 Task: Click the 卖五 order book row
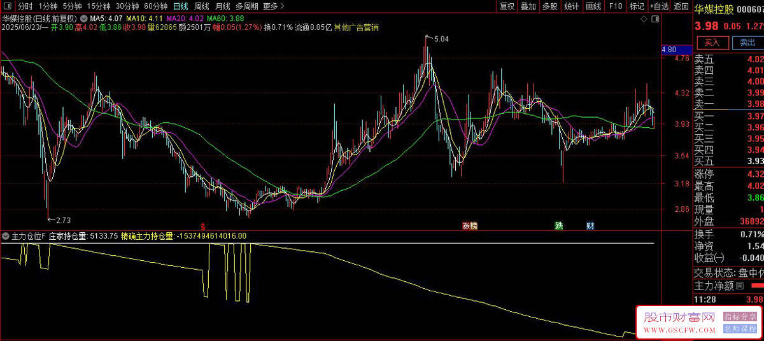(x=729, y=59)
